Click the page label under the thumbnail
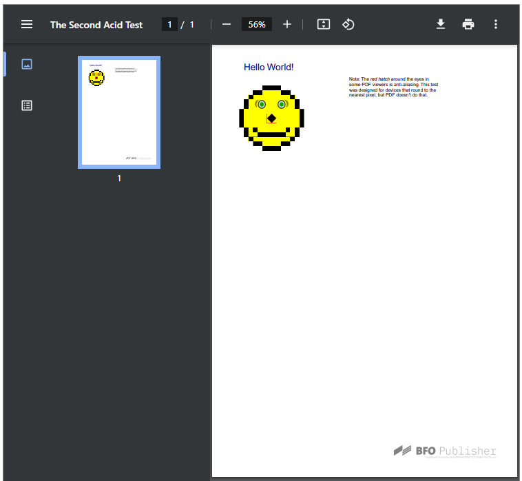522x481 pixels. point(119,178)
